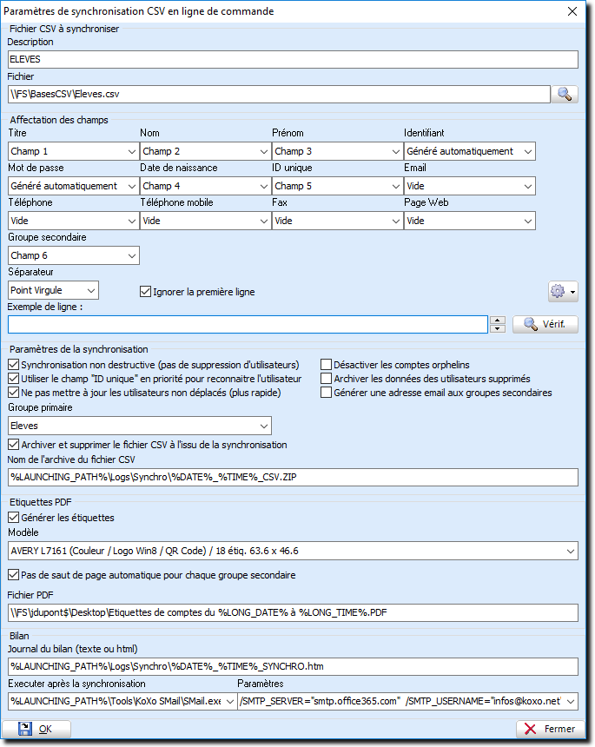595x747 pixels.
Task: Open the Identifiant dropdown
Action: pos(470,151)
